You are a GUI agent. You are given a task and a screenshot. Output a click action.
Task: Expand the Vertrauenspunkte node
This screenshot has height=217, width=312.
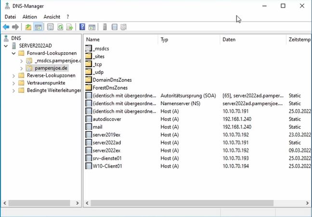click(13, 84)
